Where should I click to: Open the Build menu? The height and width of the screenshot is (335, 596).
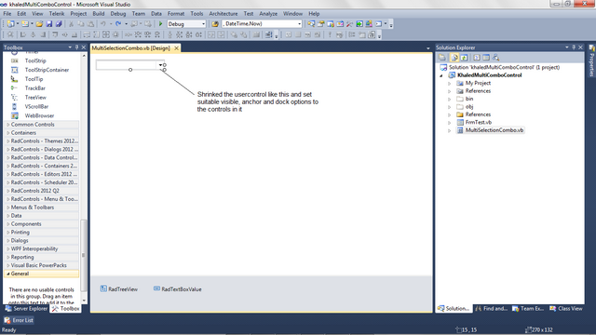coord(99,14)
